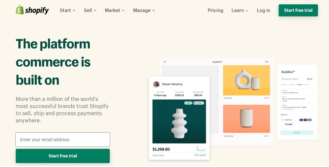Click the Shop Pay logo in payment section
Image resolution: width=329 pixels, height=167 pixels.
288,124
